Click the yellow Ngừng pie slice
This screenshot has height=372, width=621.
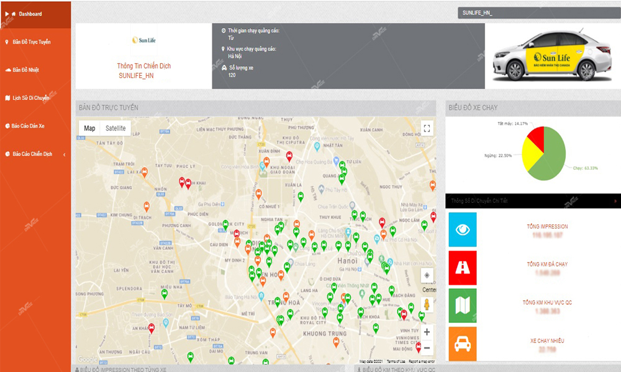click(x=531, y=155)
